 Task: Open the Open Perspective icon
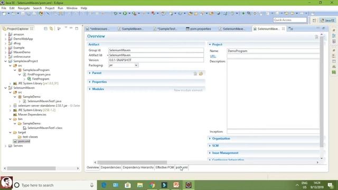pyautogui.click(x=314, y=20)
